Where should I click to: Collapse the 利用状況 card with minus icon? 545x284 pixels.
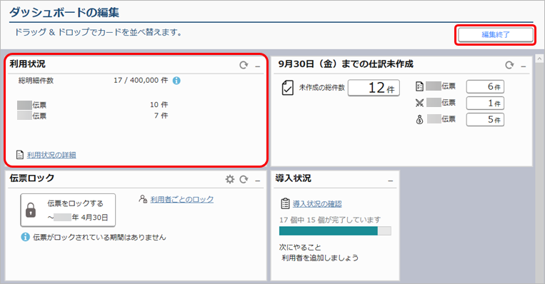pos(258,66)
